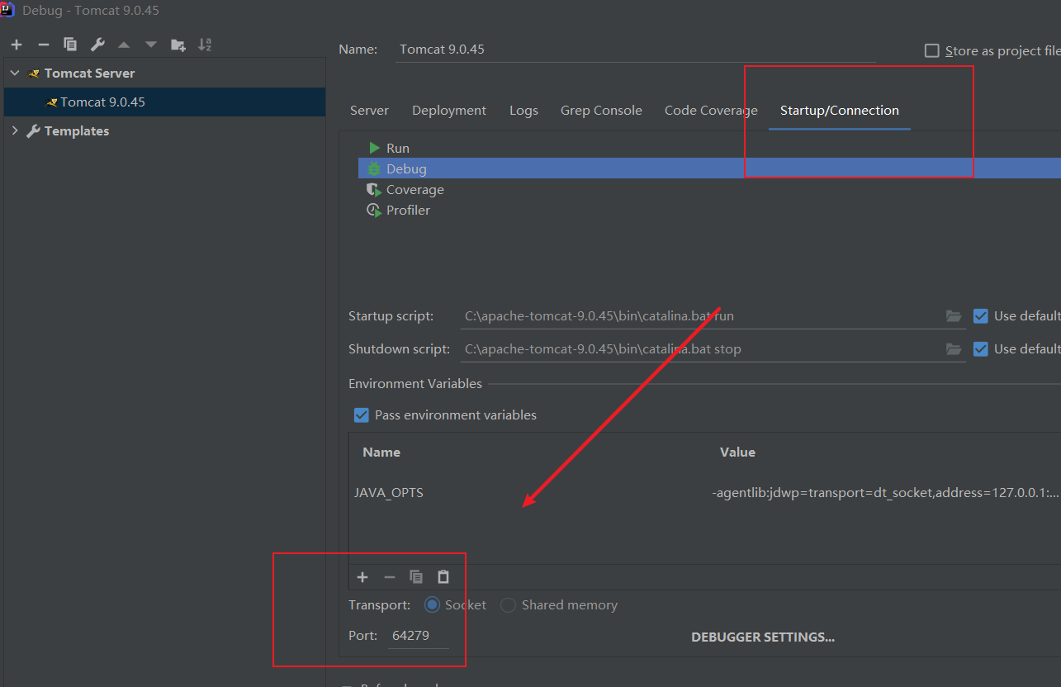
Task: Open the wrench edit templates icon
Action: tap(97, 45)
